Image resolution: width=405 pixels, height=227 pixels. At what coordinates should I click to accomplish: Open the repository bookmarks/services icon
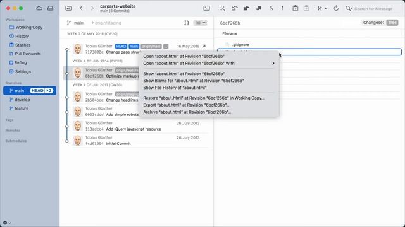[68, 8]
